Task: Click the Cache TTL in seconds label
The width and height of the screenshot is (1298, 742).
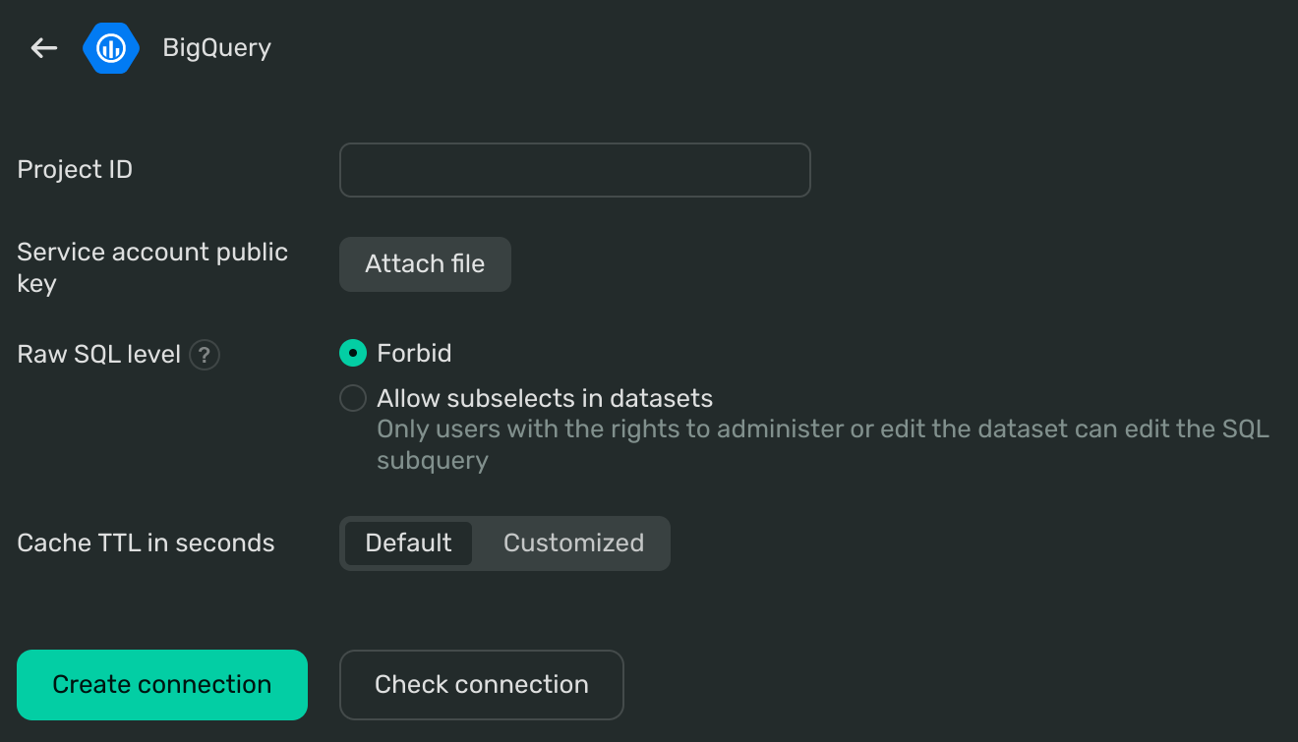Action: point(146,543)
